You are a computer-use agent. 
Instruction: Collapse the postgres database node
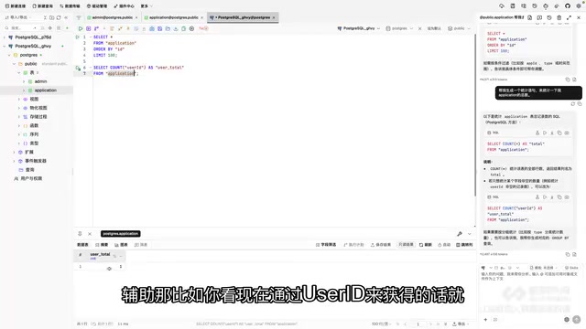9,55
